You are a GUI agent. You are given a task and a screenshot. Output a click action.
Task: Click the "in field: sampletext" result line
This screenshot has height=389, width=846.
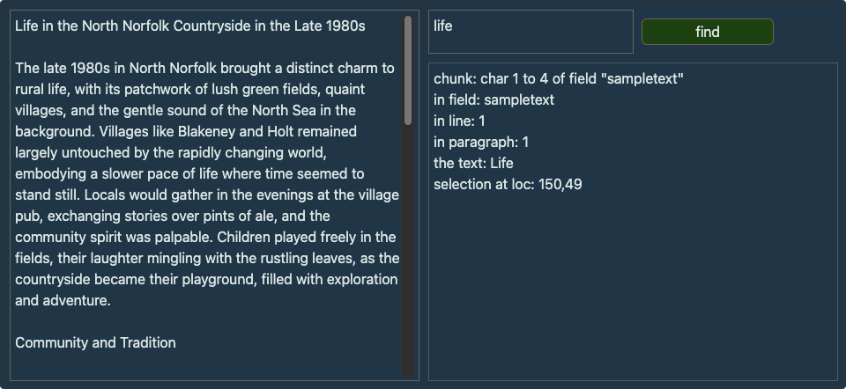click(x=493, y=99)
